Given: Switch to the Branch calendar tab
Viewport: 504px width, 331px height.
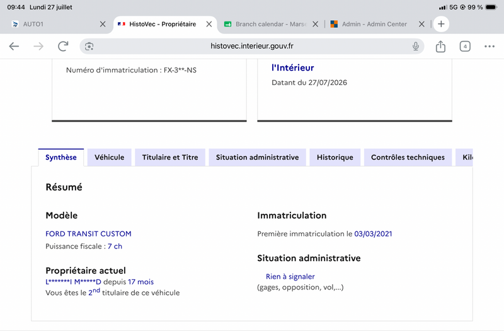Looking at the screenshot, I should pyautogui.click(x=271, y=24).
